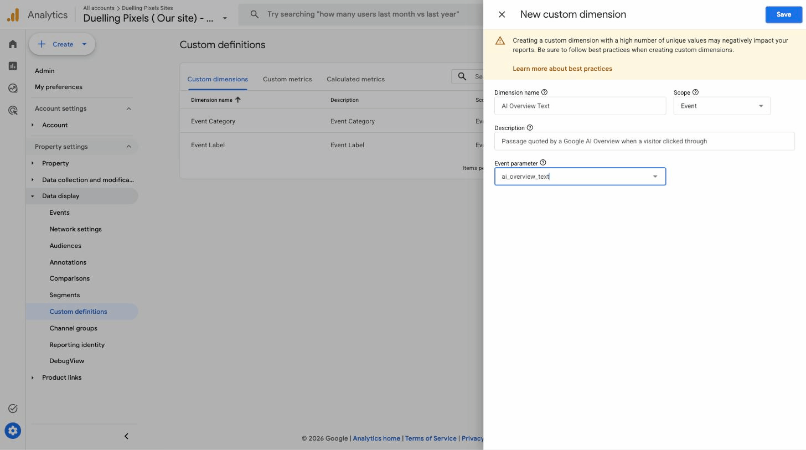Click the Dimension name text field
The height and width of the screenshot is (450, 806).
click(x=580, y=106)
